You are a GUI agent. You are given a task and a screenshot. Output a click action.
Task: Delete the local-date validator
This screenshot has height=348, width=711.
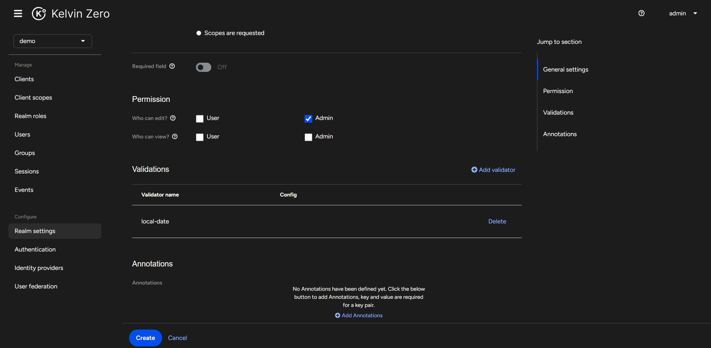[x=497, y=221]
